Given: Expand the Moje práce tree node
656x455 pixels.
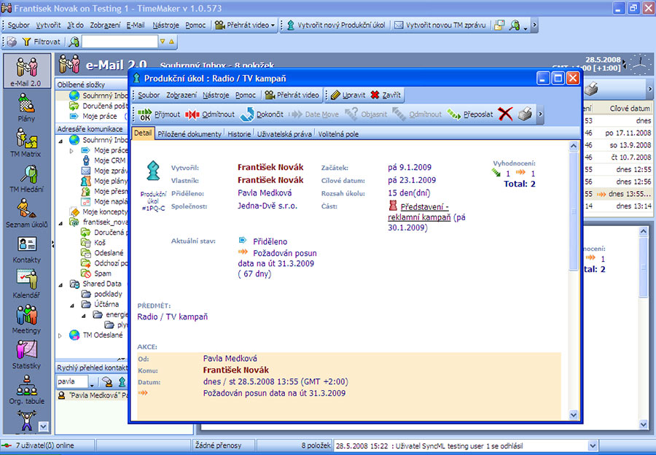Looking at the screenshot, I should pyautogui.click(x=71, y=150).
